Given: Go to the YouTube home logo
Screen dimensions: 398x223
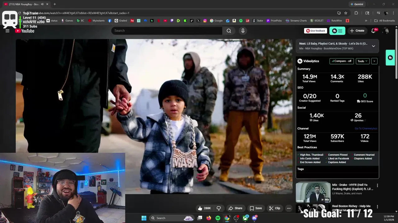Looking at the screenshot, I should [25, 31].
